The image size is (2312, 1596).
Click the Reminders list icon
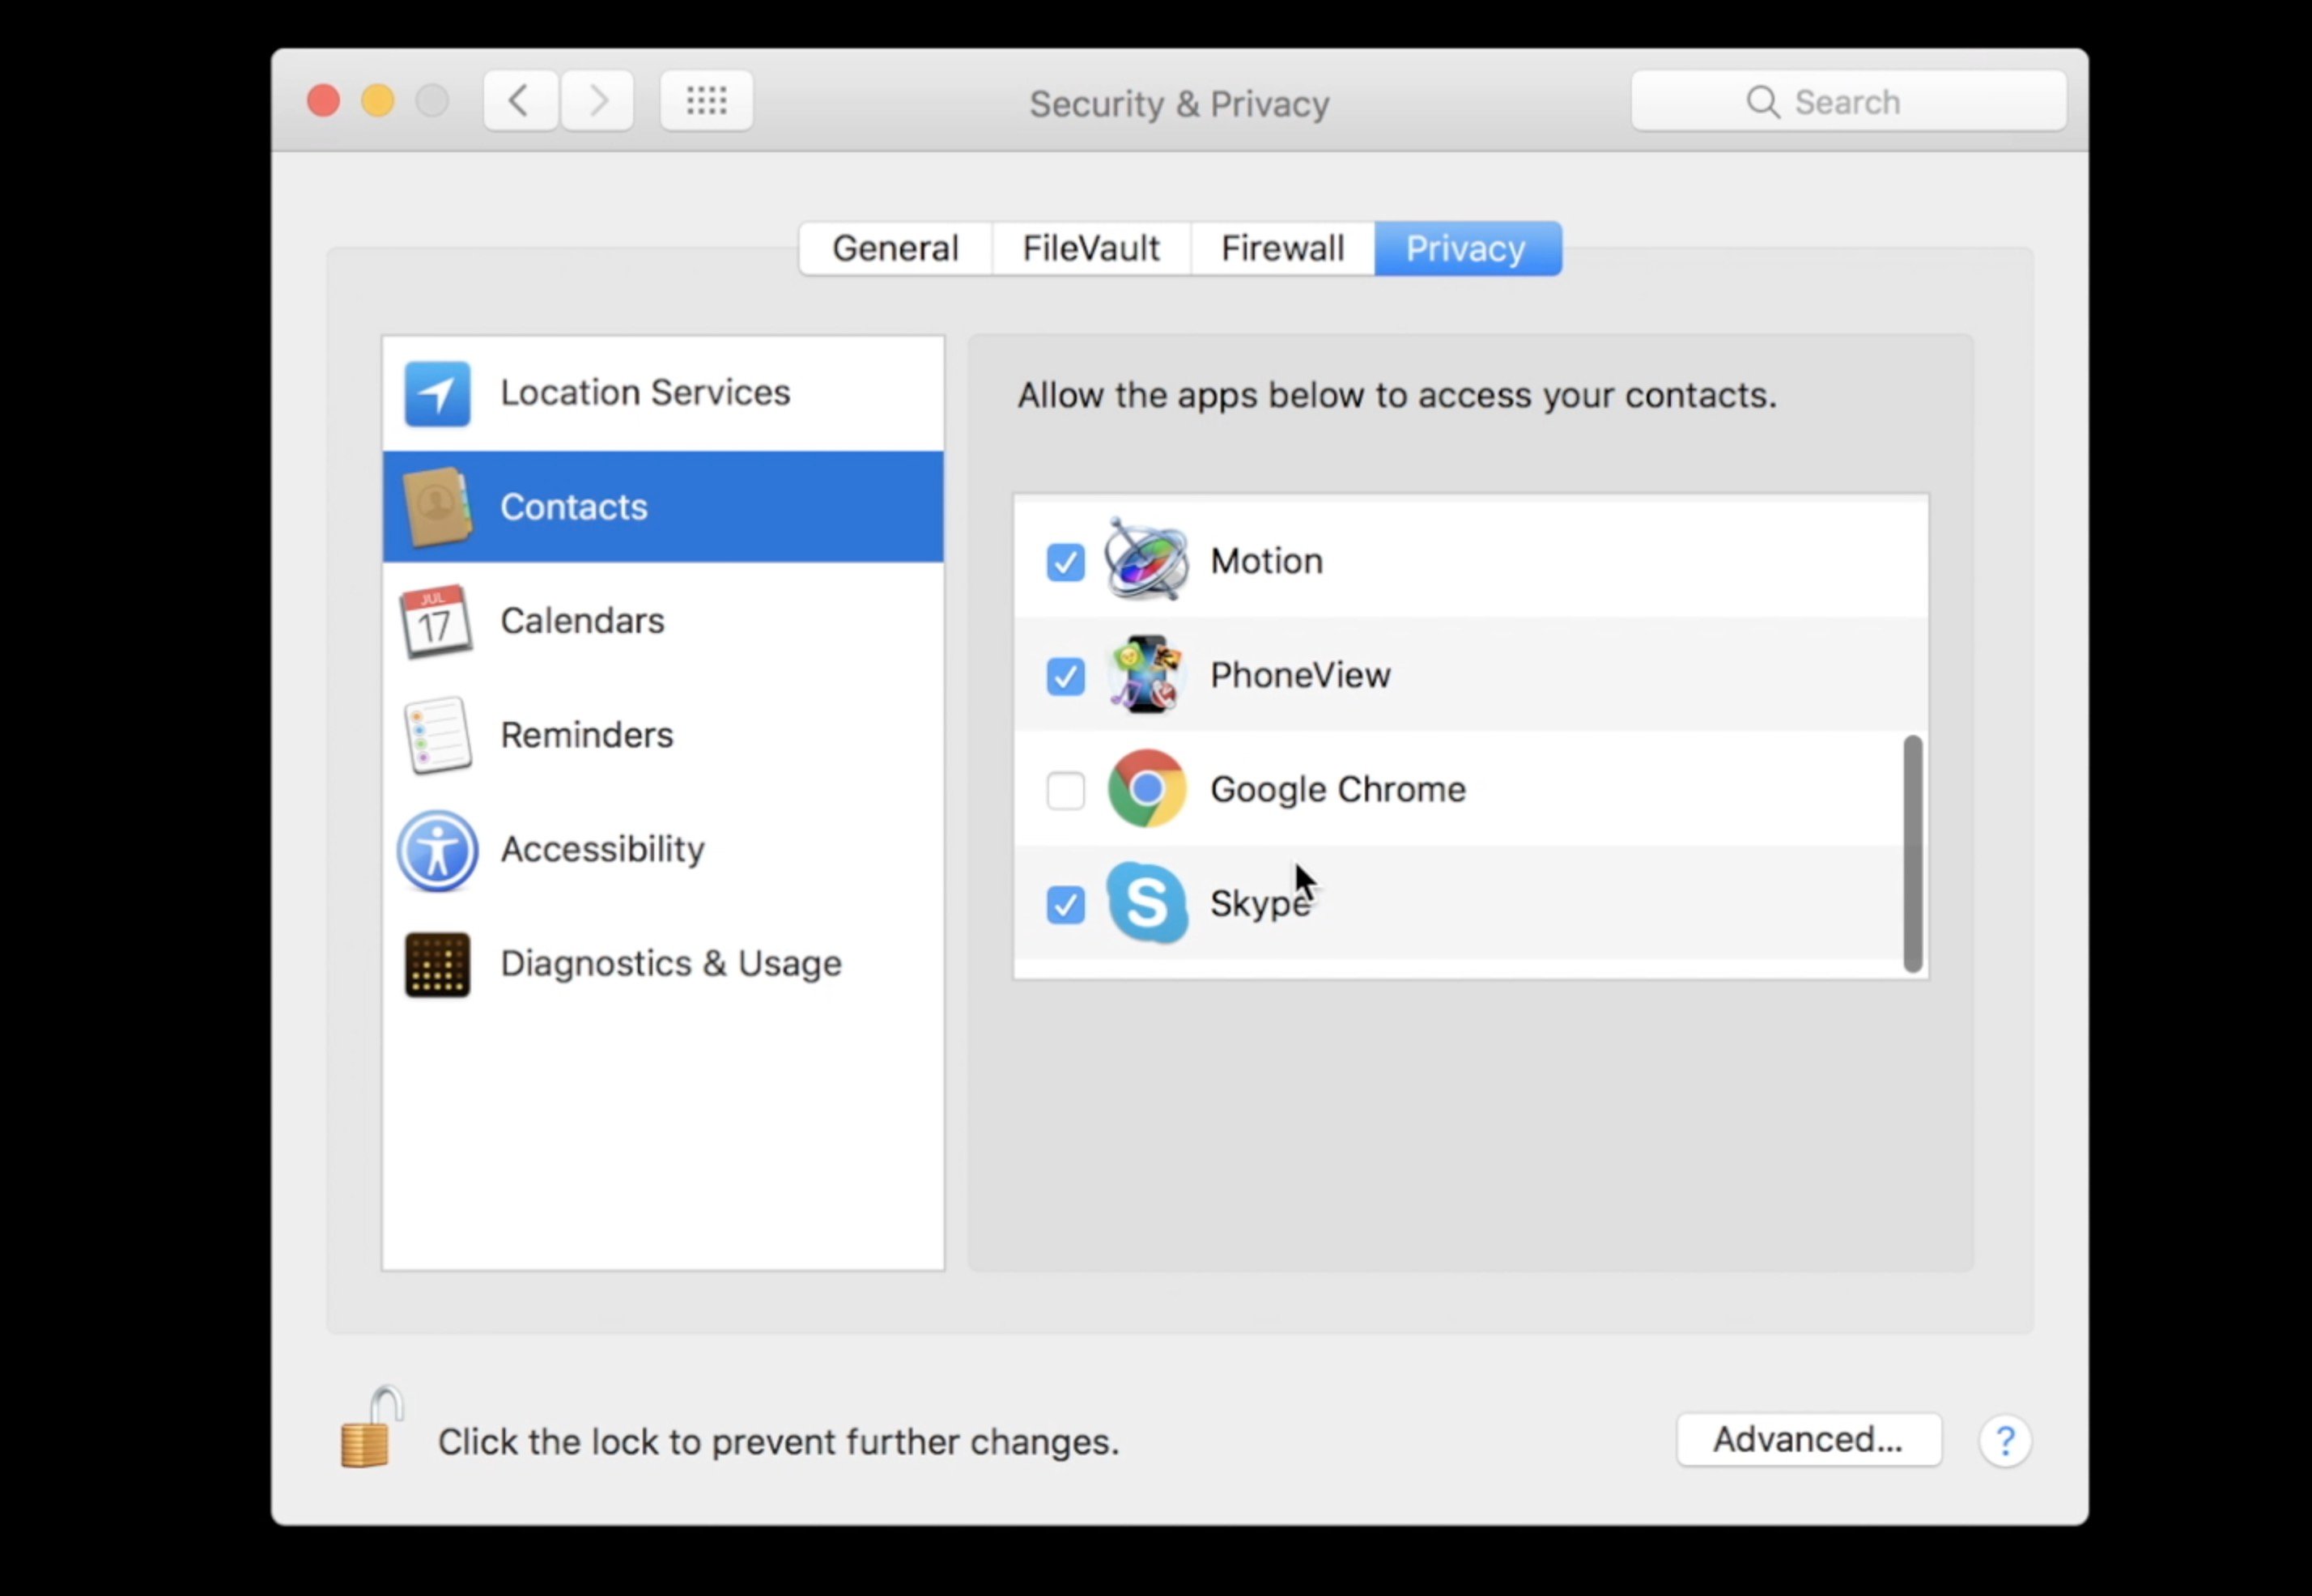437,735
